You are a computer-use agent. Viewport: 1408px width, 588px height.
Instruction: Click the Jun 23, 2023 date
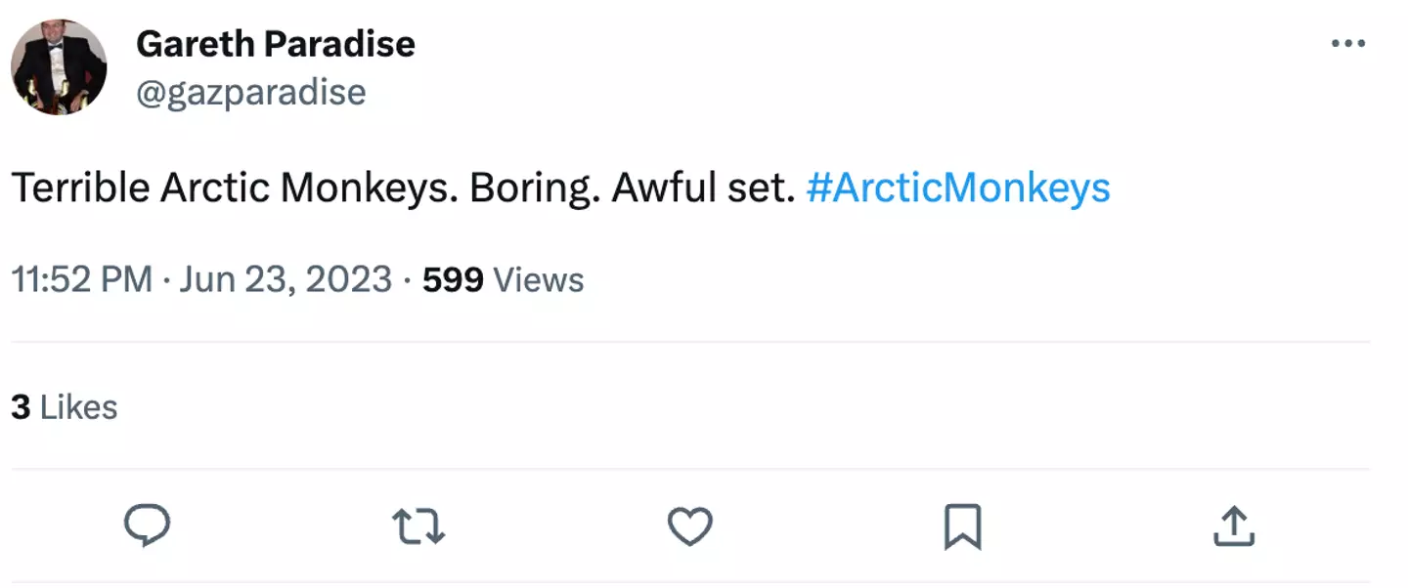point(286,280)
